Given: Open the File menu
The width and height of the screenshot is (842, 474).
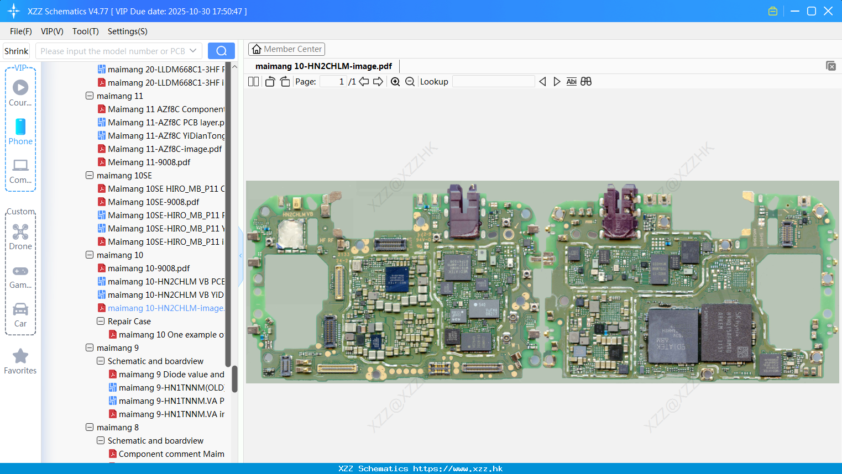Looking at the screenshot, I should (x=21, y=31).
